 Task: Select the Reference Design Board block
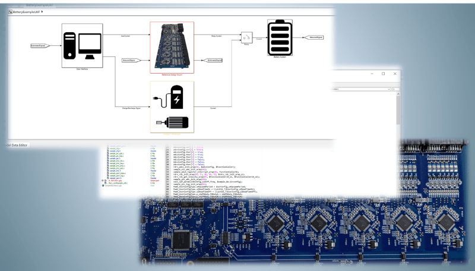pyautogui.click(x=172, y=48)
